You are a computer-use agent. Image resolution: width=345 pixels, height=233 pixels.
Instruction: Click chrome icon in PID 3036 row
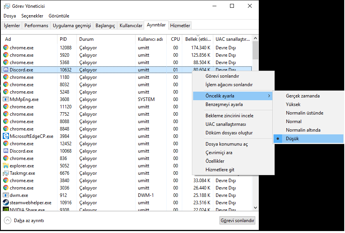pos(6,188)
